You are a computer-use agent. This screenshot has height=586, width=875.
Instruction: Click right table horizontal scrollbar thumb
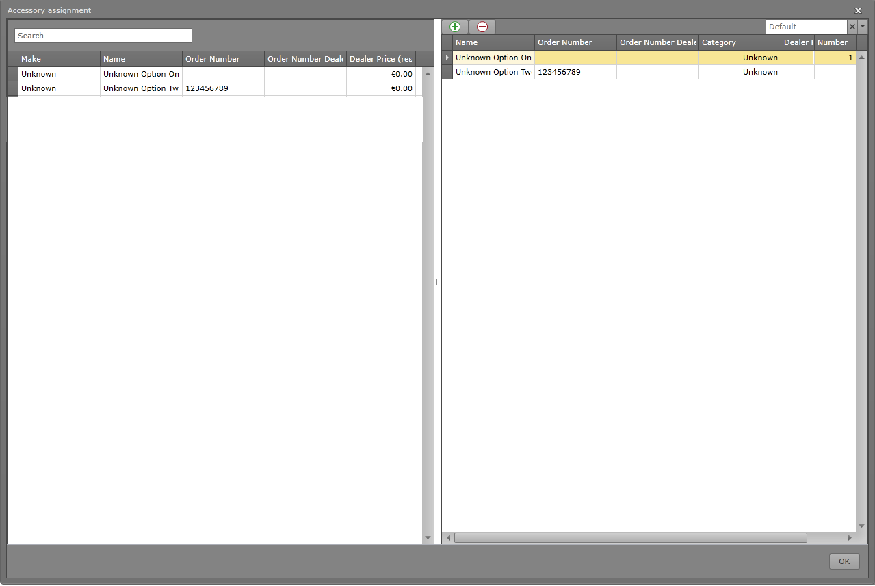[x=630, y=538]
